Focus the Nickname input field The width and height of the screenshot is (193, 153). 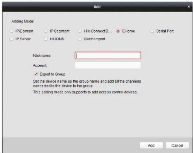(x=108, y=55)
